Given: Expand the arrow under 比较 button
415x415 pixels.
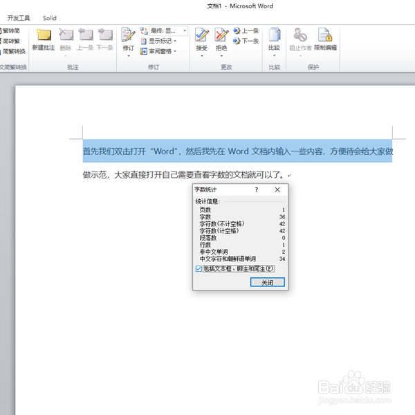Looking at the screenshot, I should pos(274,55).
